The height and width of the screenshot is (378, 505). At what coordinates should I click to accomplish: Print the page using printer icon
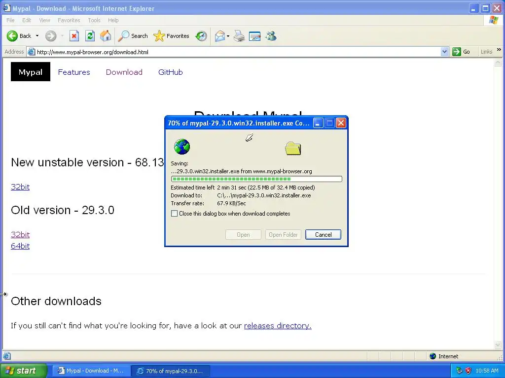coord(239,36)
